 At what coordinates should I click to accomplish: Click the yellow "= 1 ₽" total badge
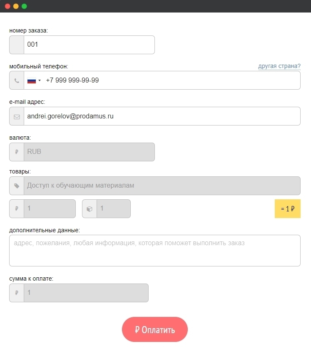[x=288, y=209]
